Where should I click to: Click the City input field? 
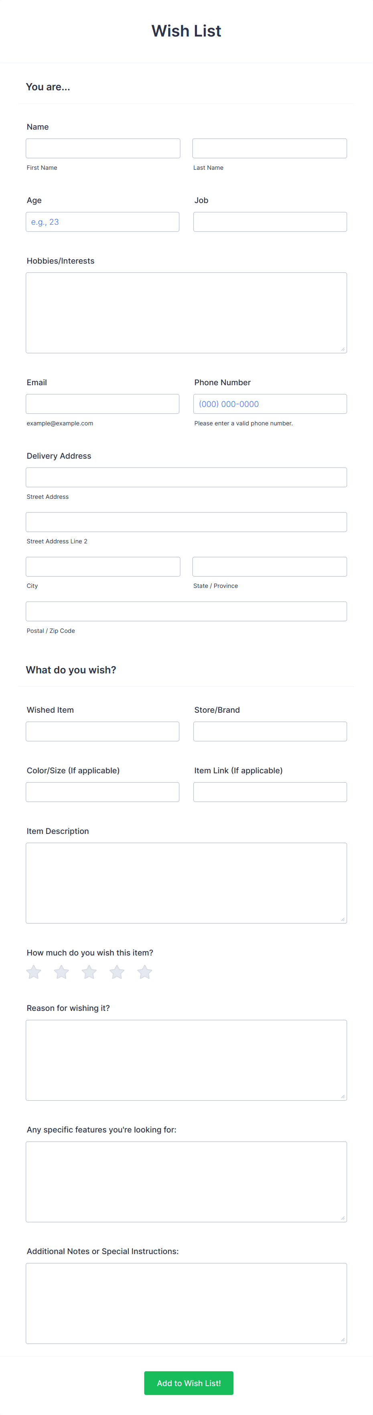(x=103, y=566)
